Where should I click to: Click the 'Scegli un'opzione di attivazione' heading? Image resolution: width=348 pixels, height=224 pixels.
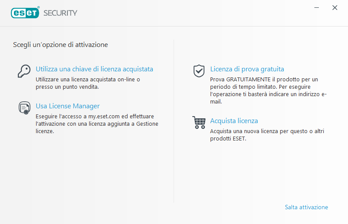pyautogui.click(x=60, y=44)
